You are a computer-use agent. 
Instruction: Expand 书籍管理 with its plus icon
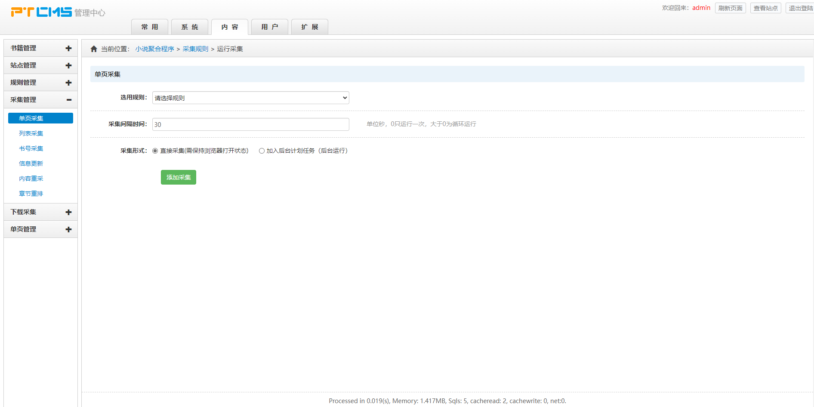click(68, 48)
